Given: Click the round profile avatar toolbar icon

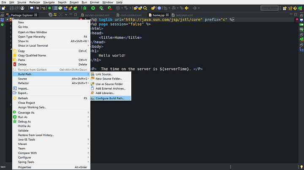Looking at the screenshot, I should [22, 8].
